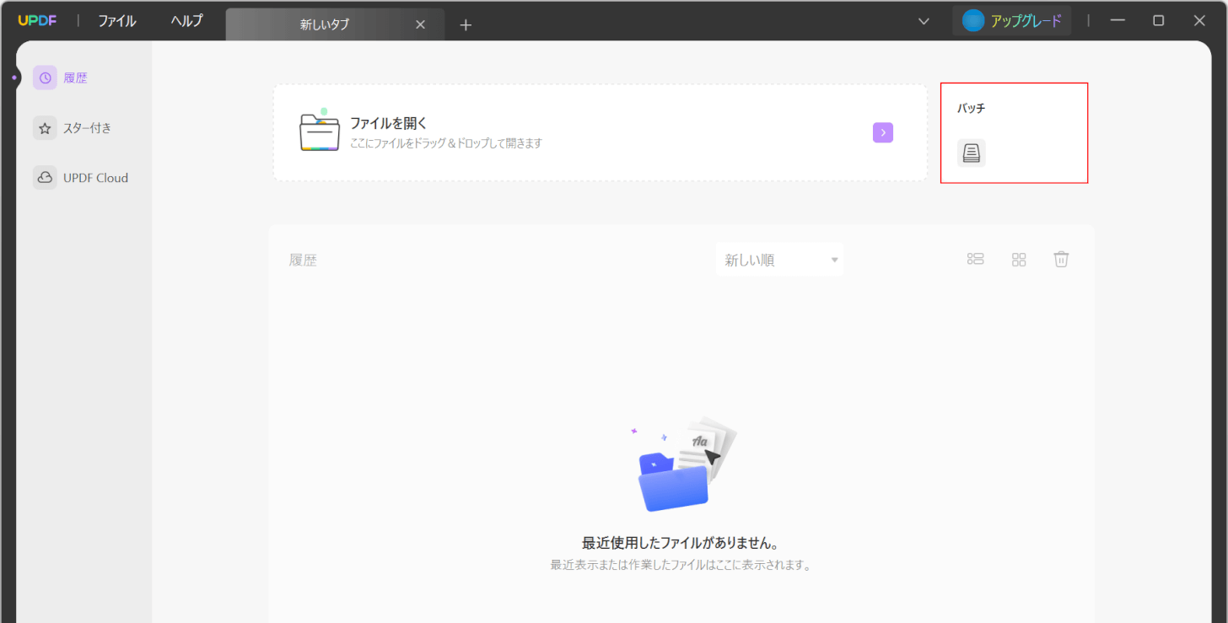Viewport: 1228px width, 623px height.
Task: Switch history to list view
Action: [x=976, y=259]
